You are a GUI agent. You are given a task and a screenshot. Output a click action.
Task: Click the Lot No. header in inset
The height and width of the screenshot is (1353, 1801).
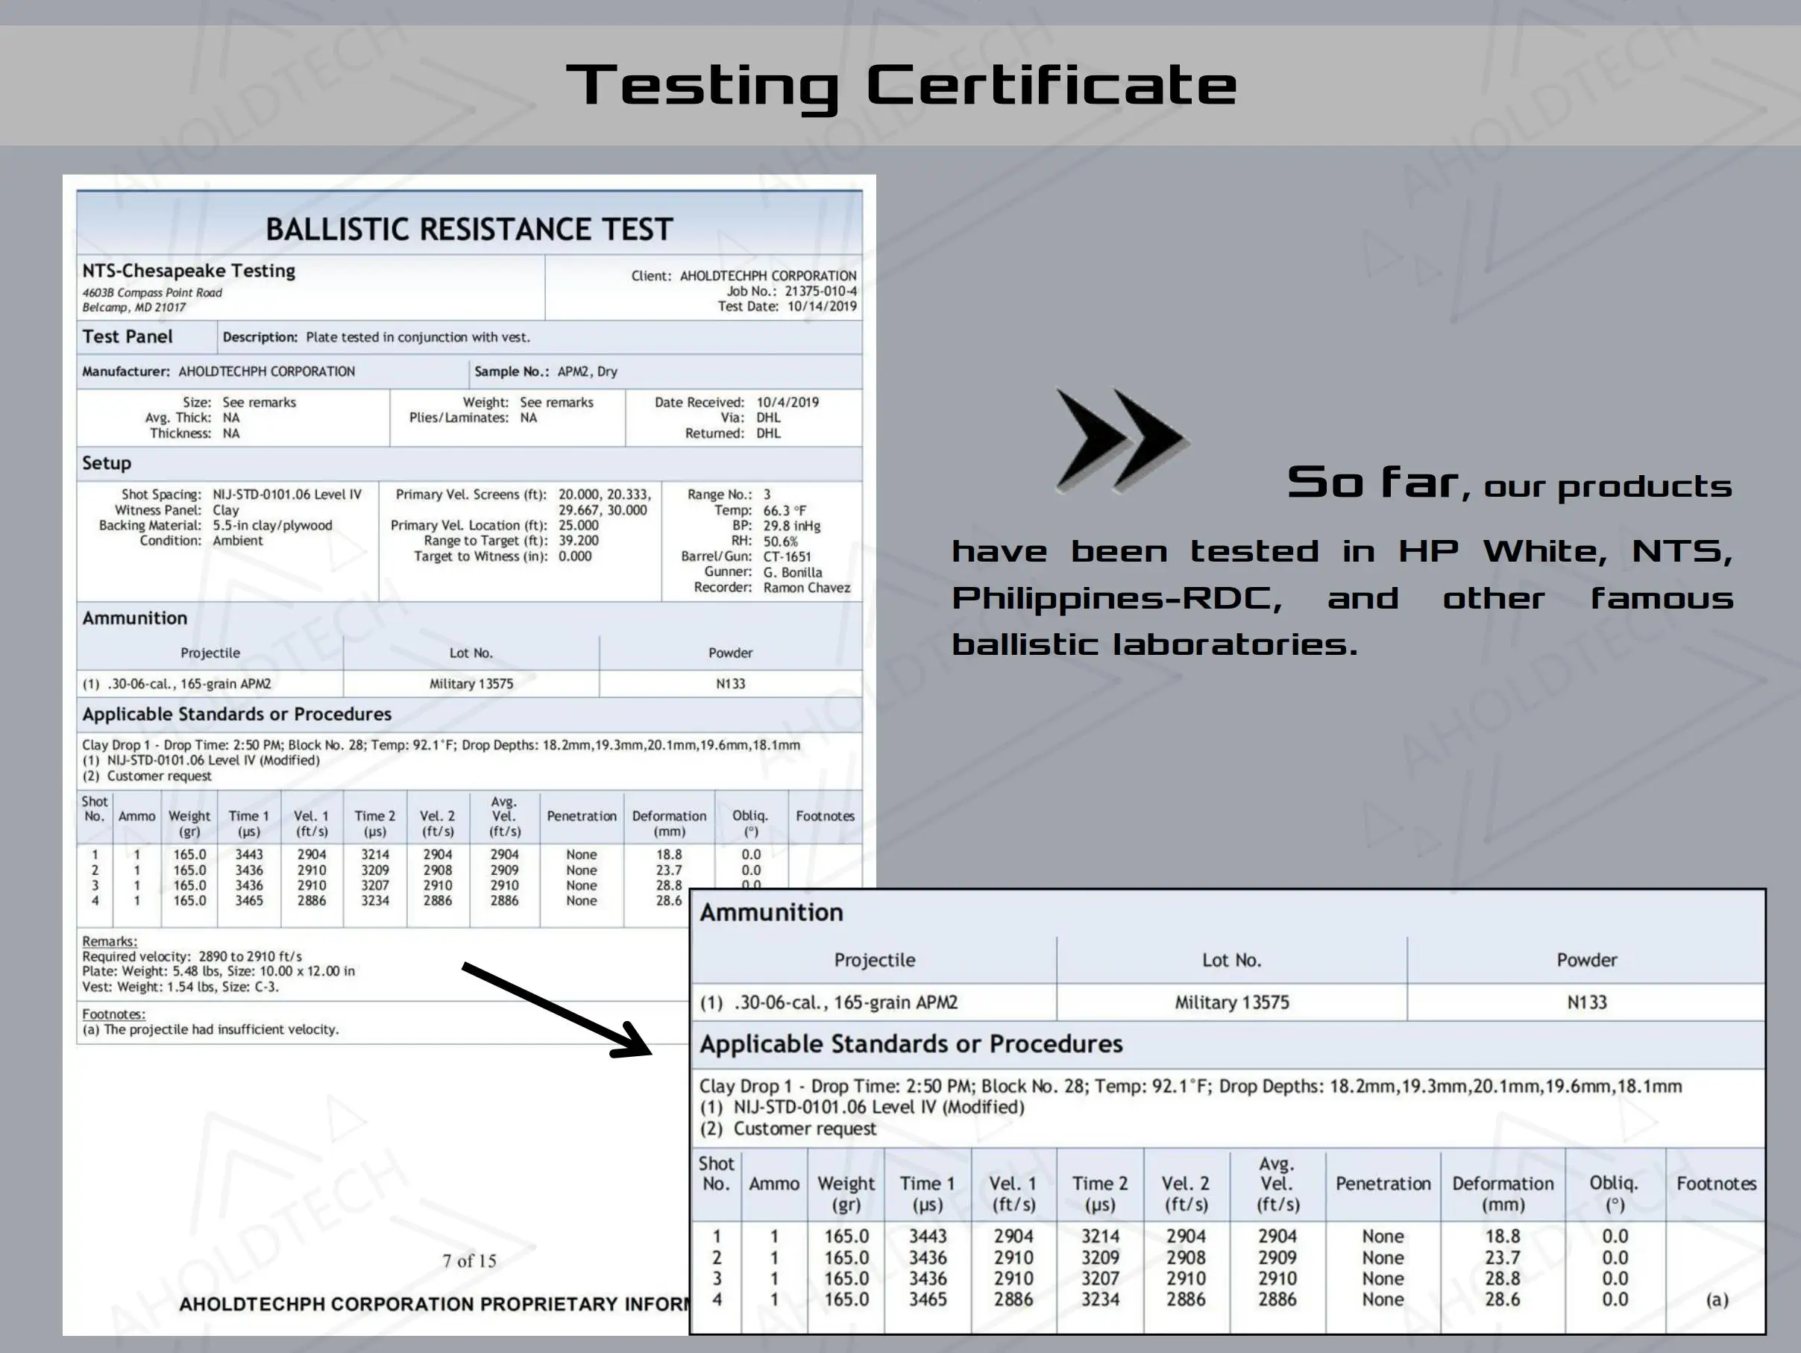click(1231, 960)
